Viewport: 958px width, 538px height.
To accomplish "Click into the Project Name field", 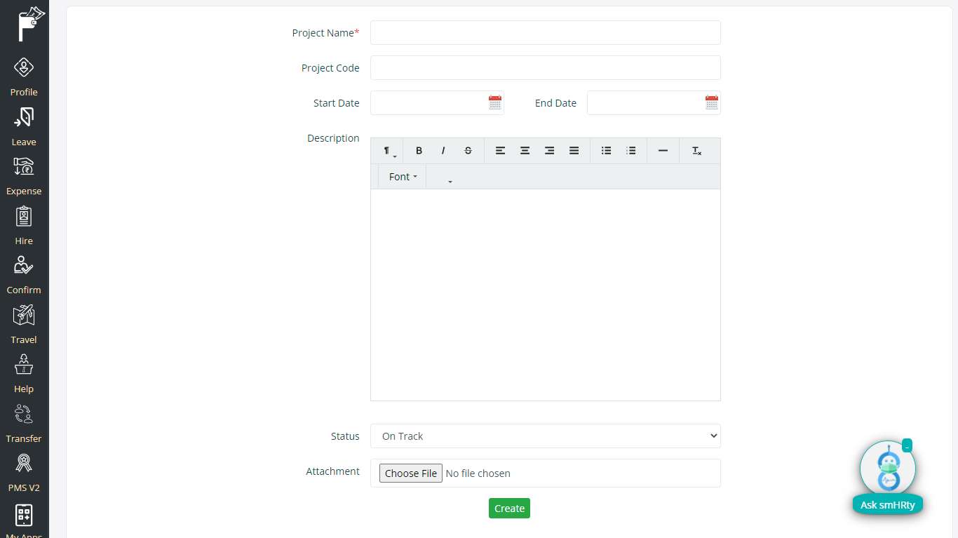I will tap(545, 33).
